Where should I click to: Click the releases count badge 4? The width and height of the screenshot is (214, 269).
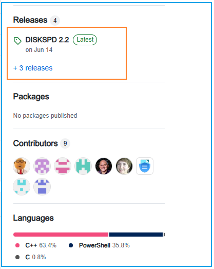[55, 21]
